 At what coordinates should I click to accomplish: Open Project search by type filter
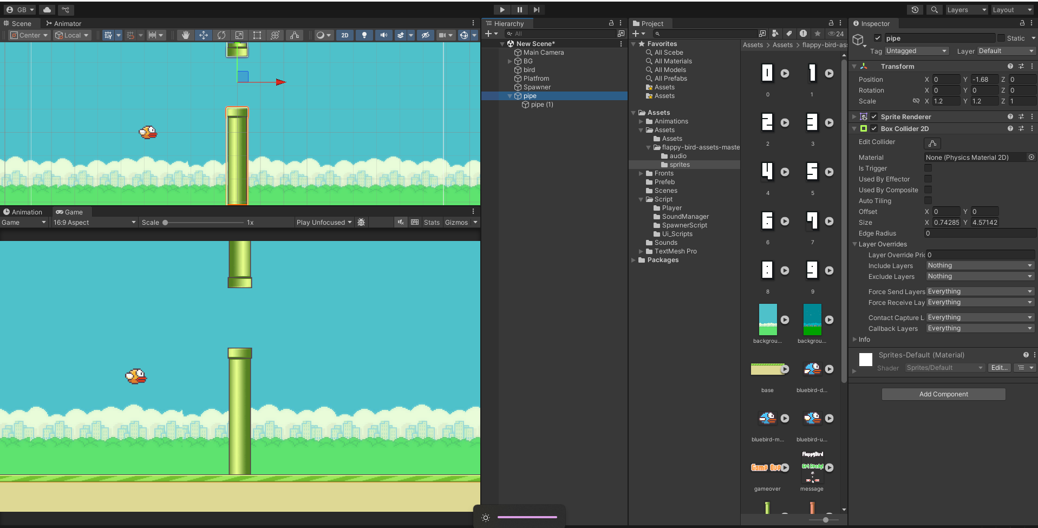(775, 34)
